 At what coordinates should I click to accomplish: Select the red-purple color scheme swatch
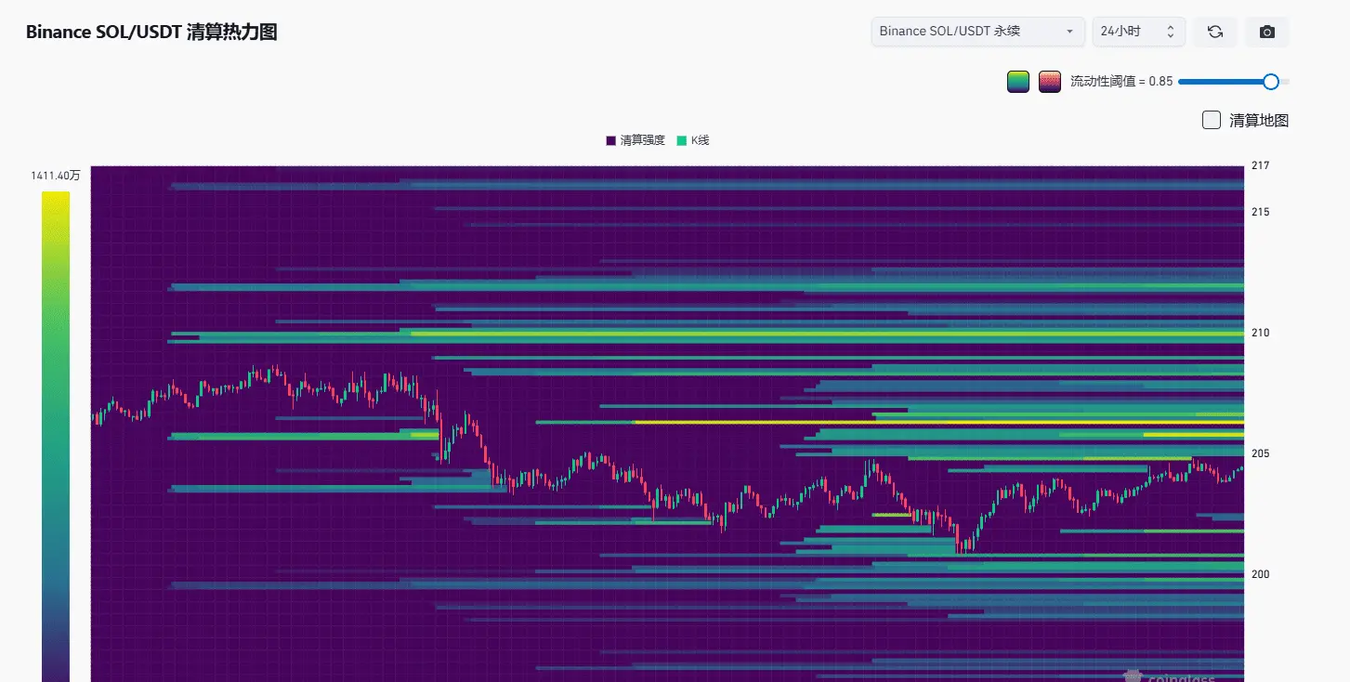pyautogui.click(x=1050, y=82)
